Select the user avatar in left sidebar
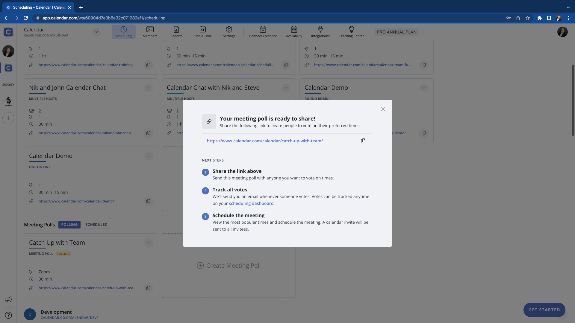 (x=8, y=51)
